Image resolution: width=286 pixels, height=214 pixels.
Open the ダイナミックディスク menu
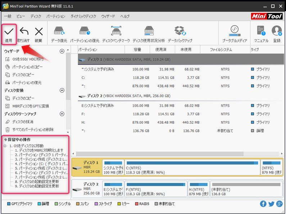pyautogui.click(x=83, y=16)
